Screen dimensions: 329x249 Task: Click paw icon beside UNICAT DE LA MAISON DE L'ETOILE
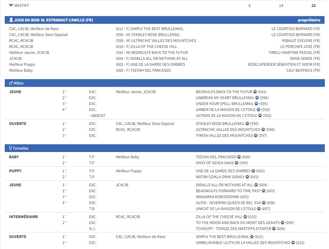pyautogui.click(x=259, y=209)
